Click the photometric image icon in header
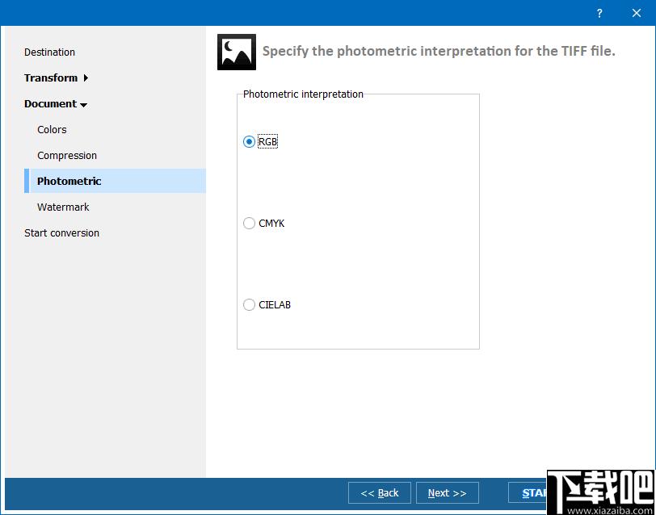This screenshot has height=515, width=656. click(237, 52)
